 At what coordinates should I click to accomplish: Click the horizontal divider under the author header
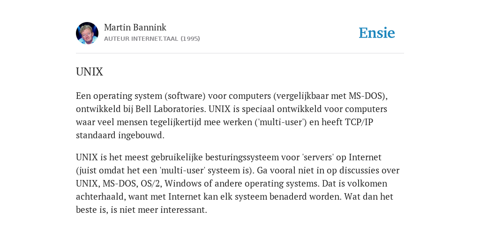(240, 53)
